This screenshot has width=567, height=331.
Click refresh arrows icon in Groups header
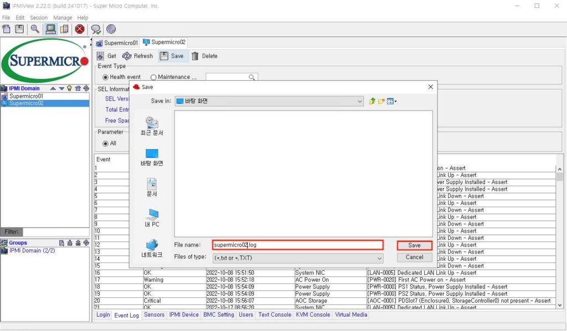tap(86, 243)
